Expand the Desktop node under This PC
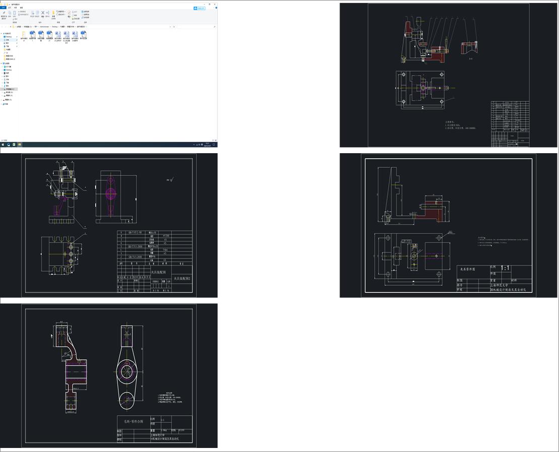 [x=3, y=70]
